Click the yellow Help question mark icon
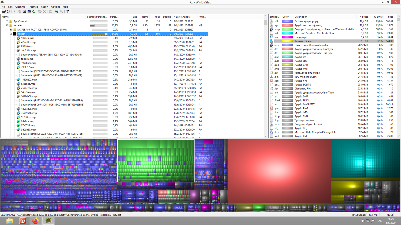 (x=68, y=11)
